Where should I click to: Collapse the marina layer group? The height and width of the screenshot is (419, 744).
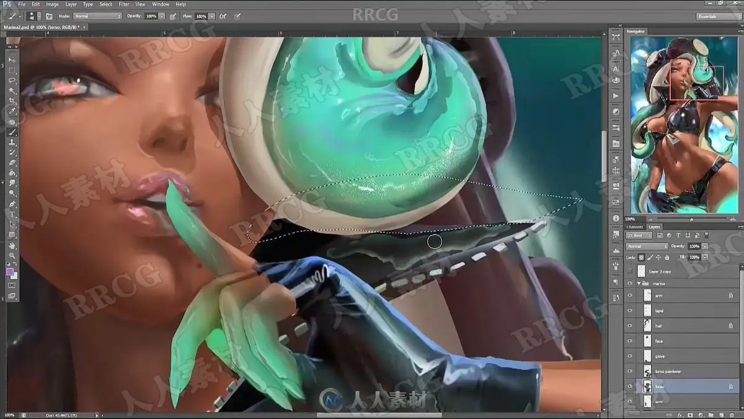click(x=639, y=283)
